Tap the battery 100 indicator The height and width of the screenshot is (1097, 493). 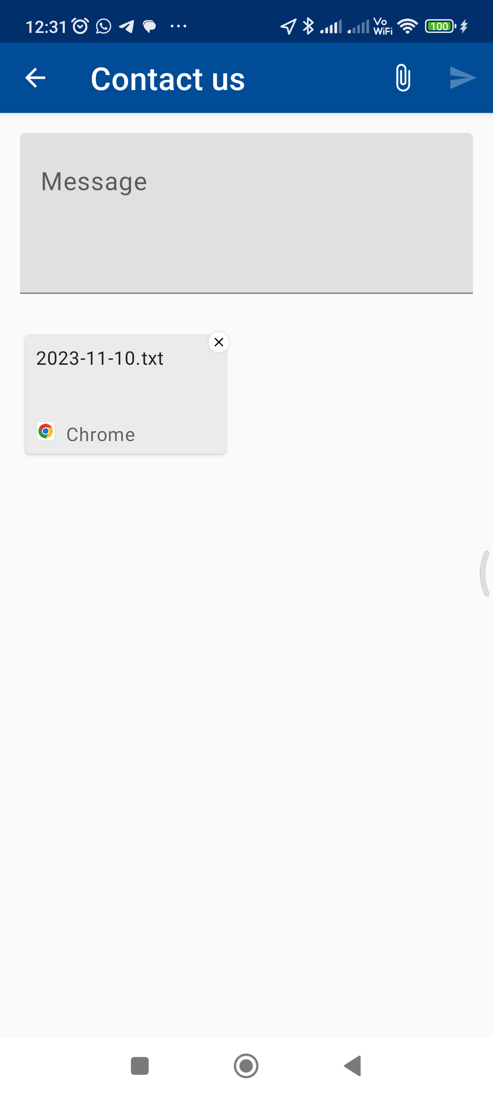click(441, 27)
